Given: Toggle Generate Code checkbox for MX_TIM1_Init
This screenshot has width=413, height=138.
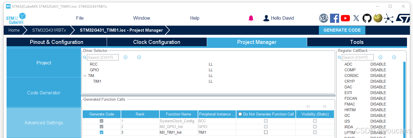Looking at the screenshot, I should 102,132.
